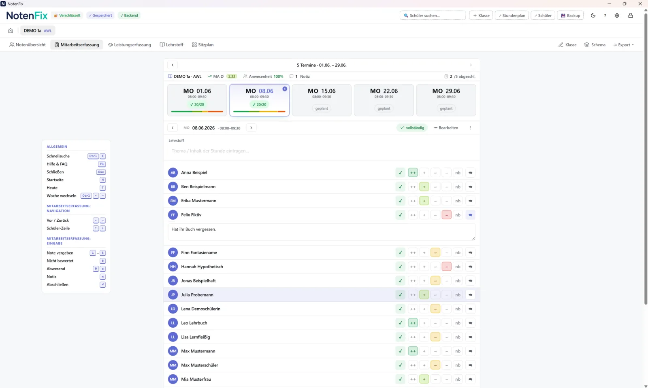648x388 pixels.
Task: Go to next lesson arrow beside 08.06.2026
Action: pyautogui.click(x=251, y=128)
